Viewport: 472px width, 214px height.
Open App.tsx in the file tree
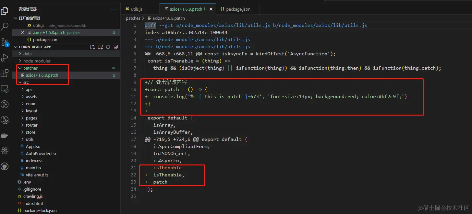pos(66,146)
